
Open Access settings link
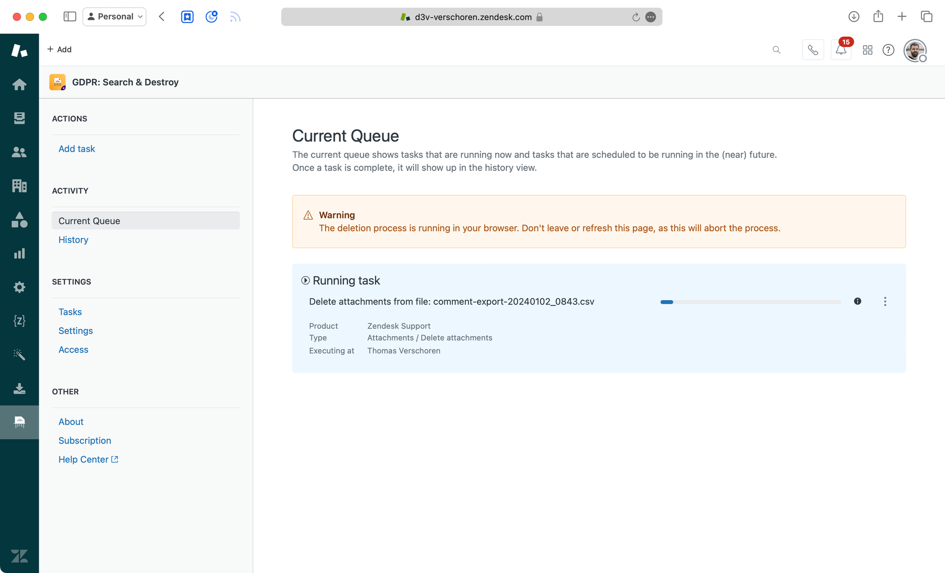pyautogui.click(x=73, y=350)
